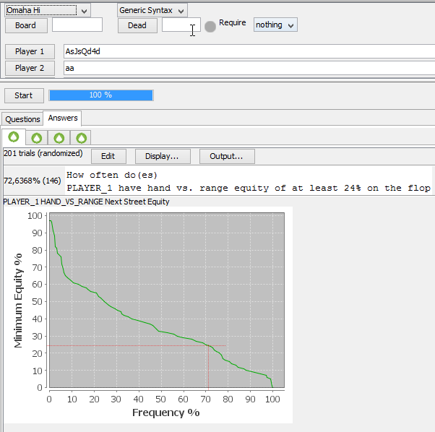Image resolution: width=435 pixels, height=432 pixels.
Task: Open the fourth green answer tab
Action: coord(82,137)
